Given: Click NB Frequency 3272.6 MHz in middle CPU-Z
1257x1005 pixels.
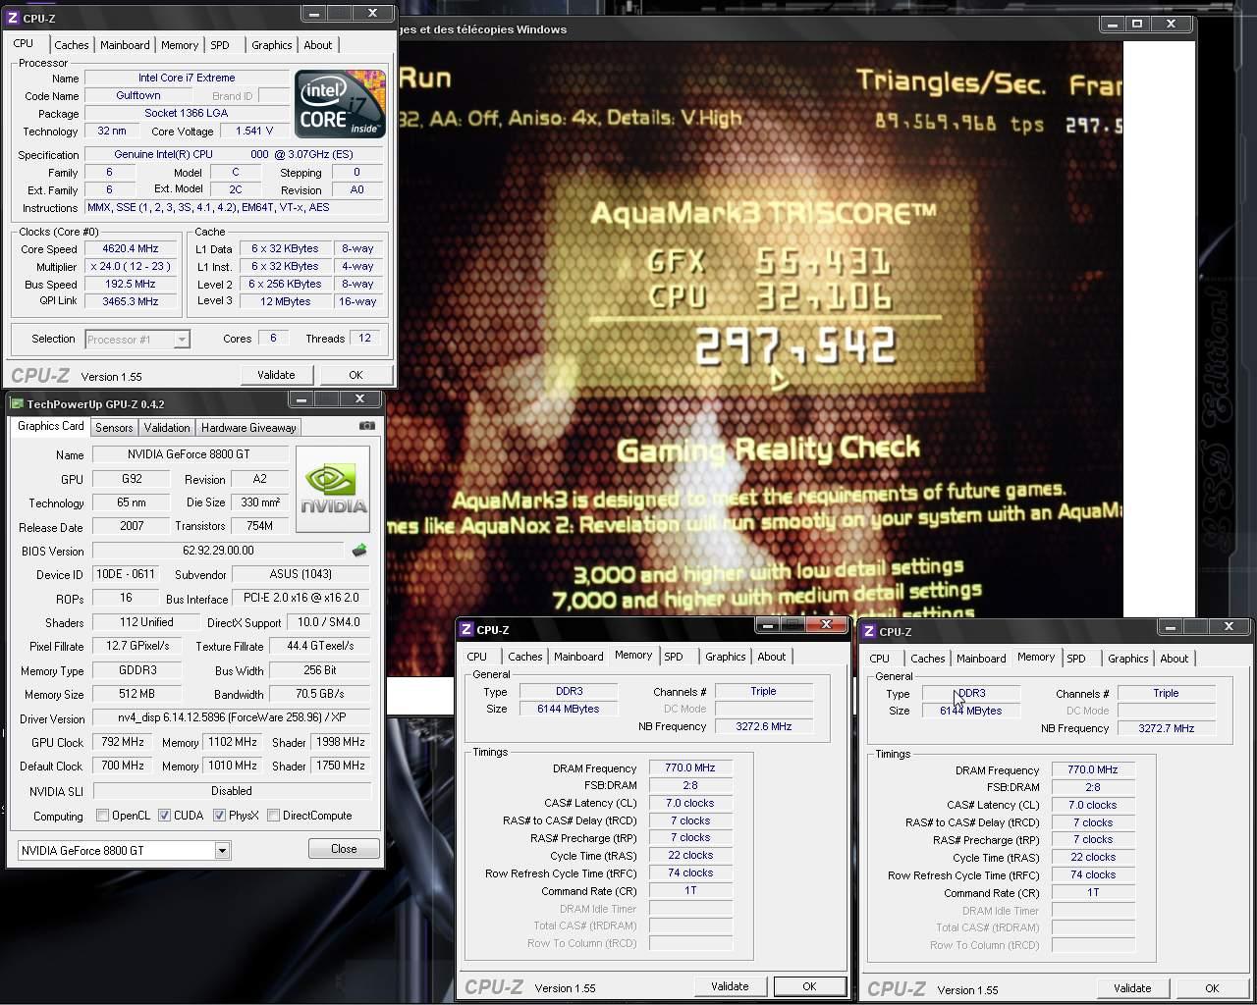Looking at the screenshot, I should (763, 727).
